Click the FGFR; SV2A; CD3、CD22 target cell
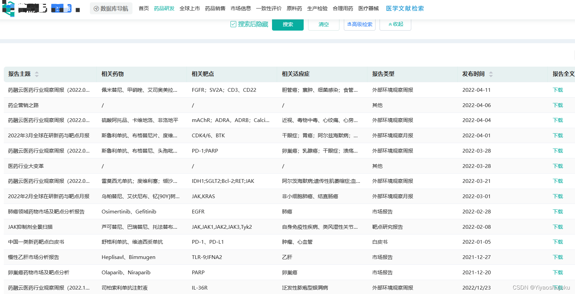The width and height of the screenshot is (575, 294). click(x=224, y=90)
